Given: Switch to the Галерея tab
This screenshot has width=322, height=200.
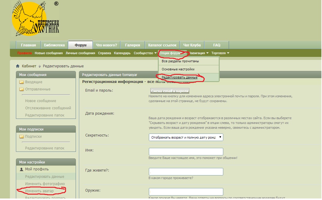Looking at the screenshot, I should point(132,45).
